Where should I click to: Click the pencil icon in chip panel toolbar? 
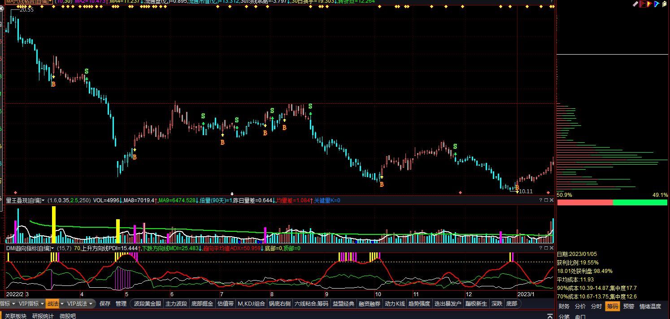coord(635,4)
